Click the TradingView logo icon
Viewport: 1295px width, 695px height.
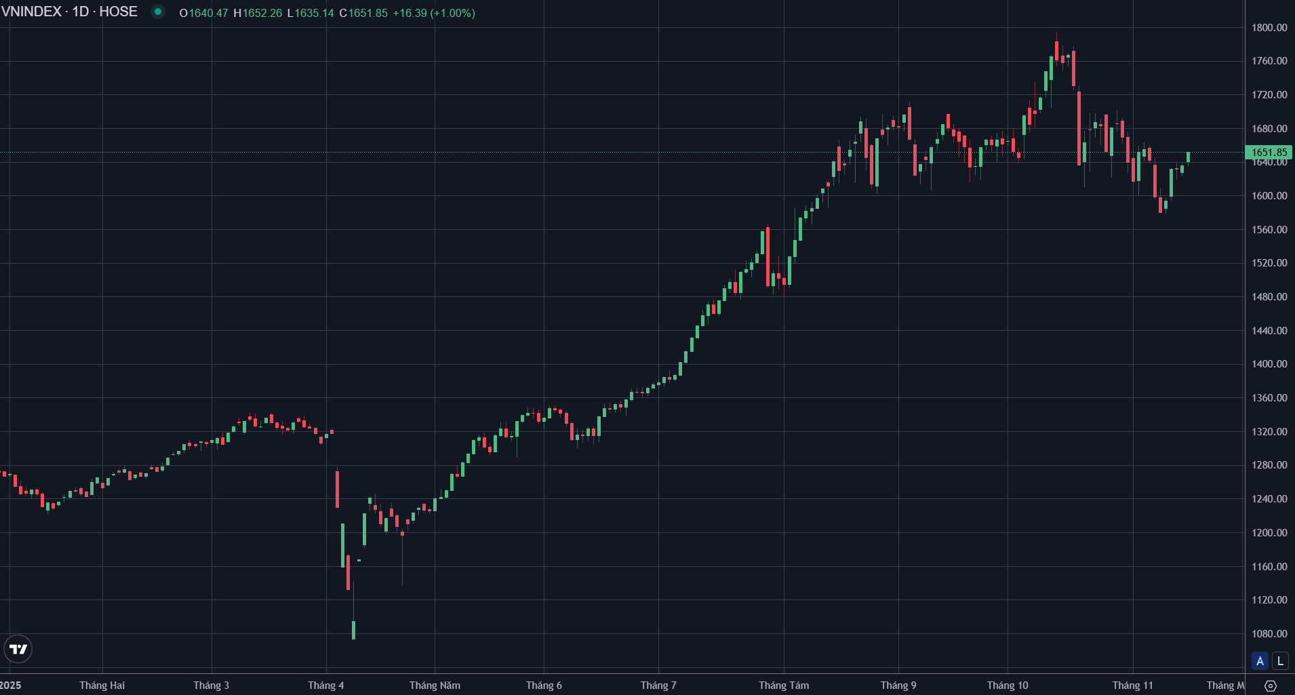click(18, 649)
